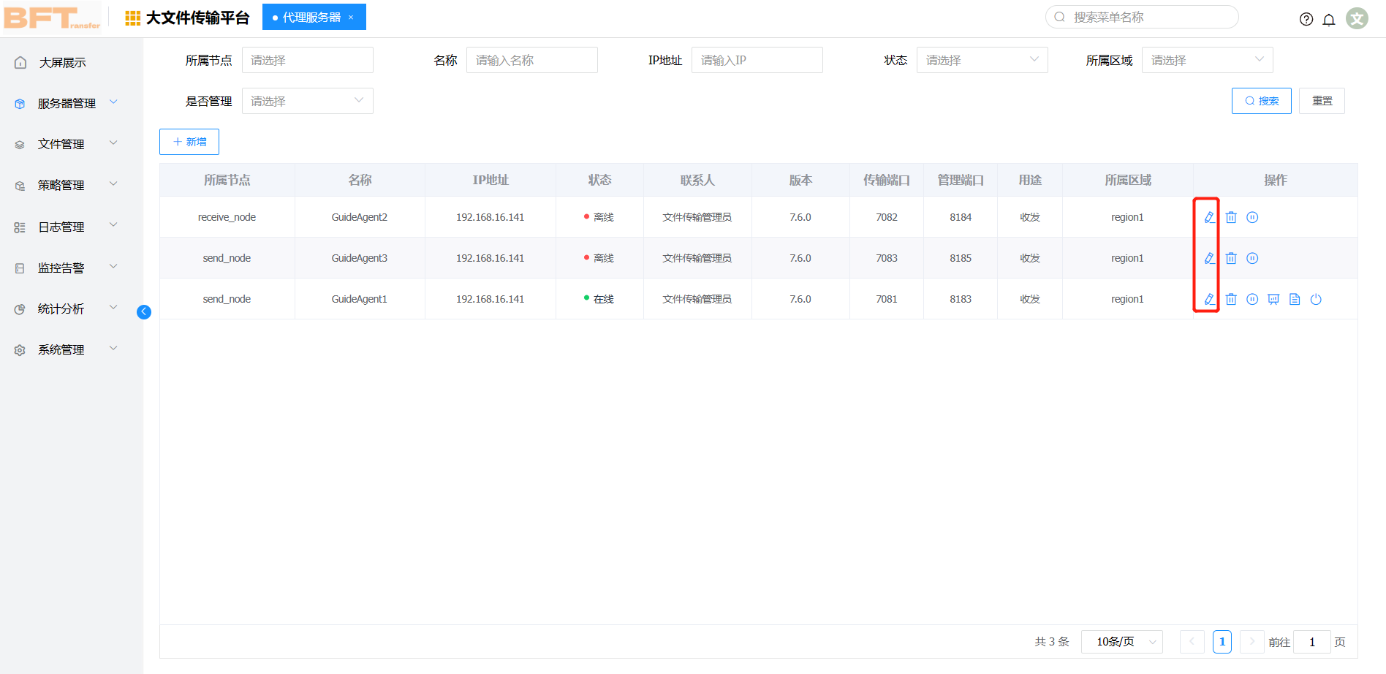Pause the GuideAgent3 agent
This screenshot has height=674, width=1386.
(x=1252, y=257)
